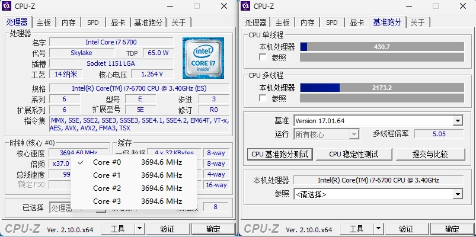476x237 pixels.
Task: Open 内存 tab in left CPU-Z window
Action: [69, 23]
